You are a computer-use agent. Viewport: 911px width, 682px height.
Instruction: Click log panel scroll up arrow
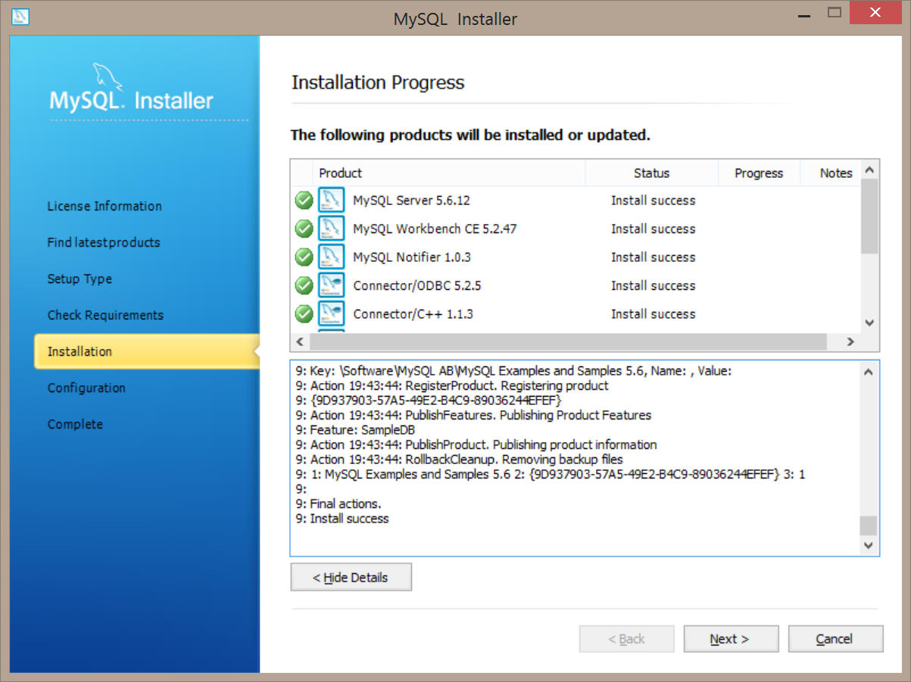869,371
